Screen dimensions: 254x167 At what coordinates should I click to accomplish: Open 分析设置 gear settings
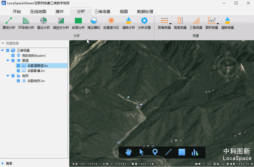[x=144, y=23]
